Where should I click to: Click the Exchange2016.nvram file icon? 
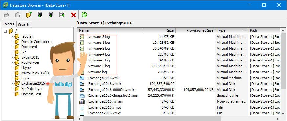[x=82, y=101]
